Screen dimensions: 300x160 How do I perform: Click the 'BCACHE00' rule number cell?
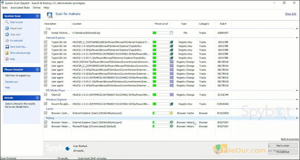[x=223, y=113]
